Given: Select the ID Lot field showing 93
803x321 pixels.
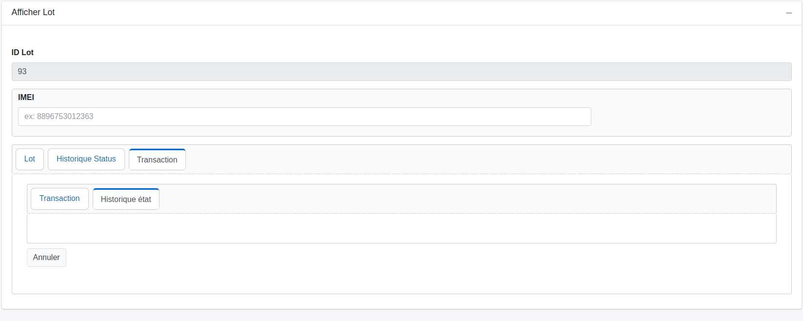Looking at the screenshot, I should coord(401,71).
